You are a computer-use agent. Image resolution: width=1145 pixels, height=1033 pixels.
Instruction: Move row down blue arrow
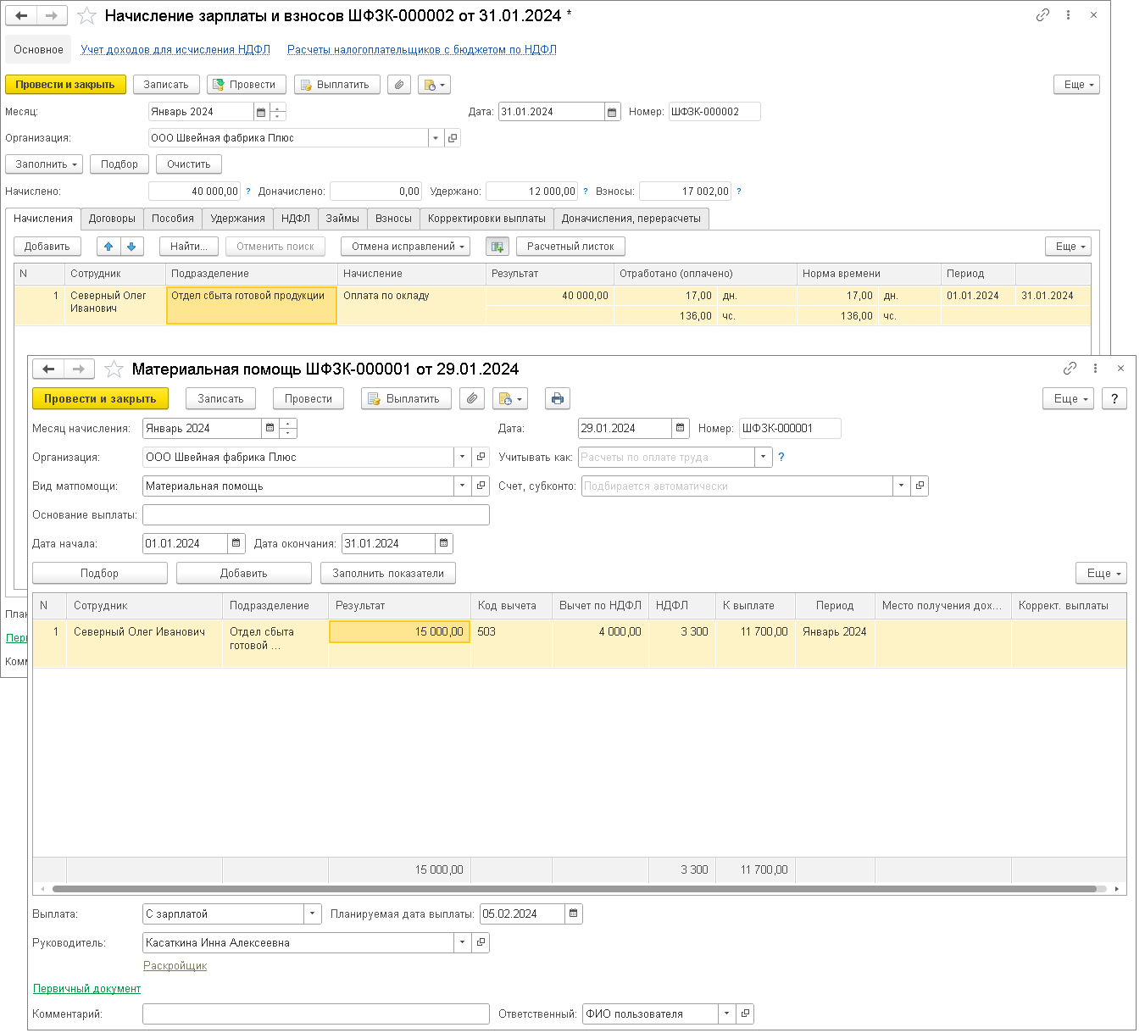(x=131, y=247)
